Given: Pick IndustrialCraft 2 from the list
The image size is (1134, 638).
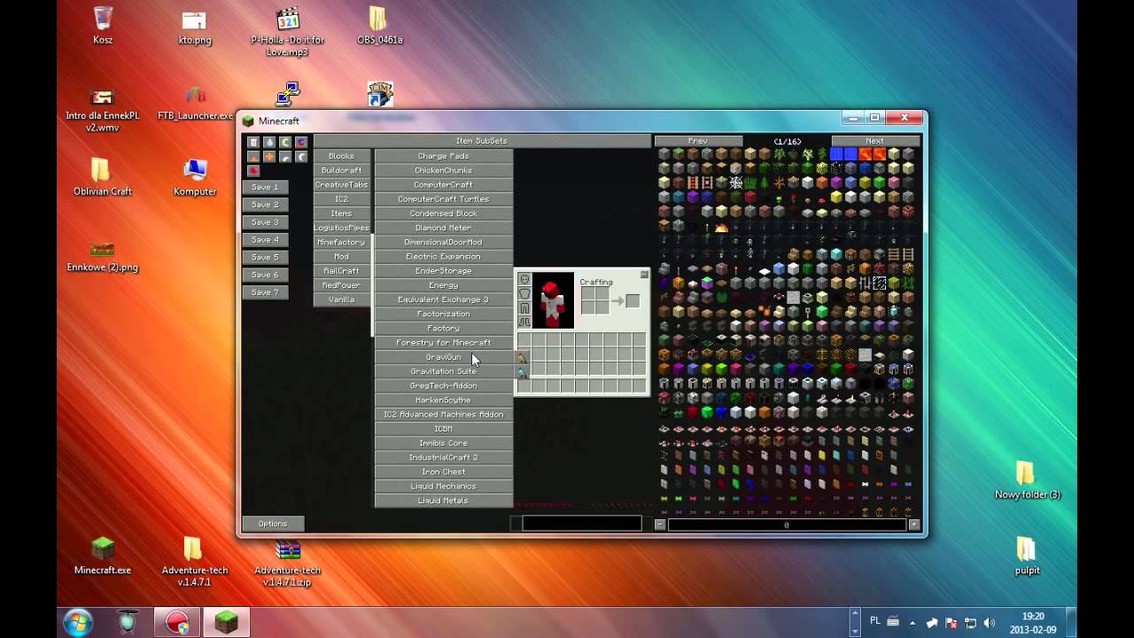Looking at the screenshot, I should tap(444, 457).
